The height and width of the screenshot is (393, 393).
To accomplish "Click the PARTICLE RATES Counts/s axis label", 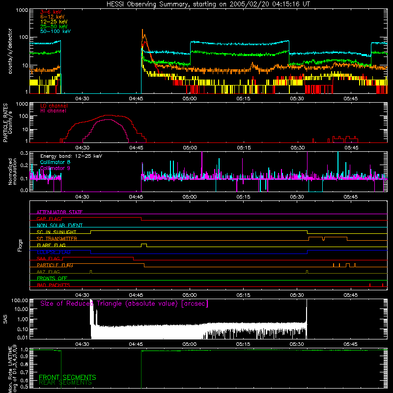I will click(7, 123).
